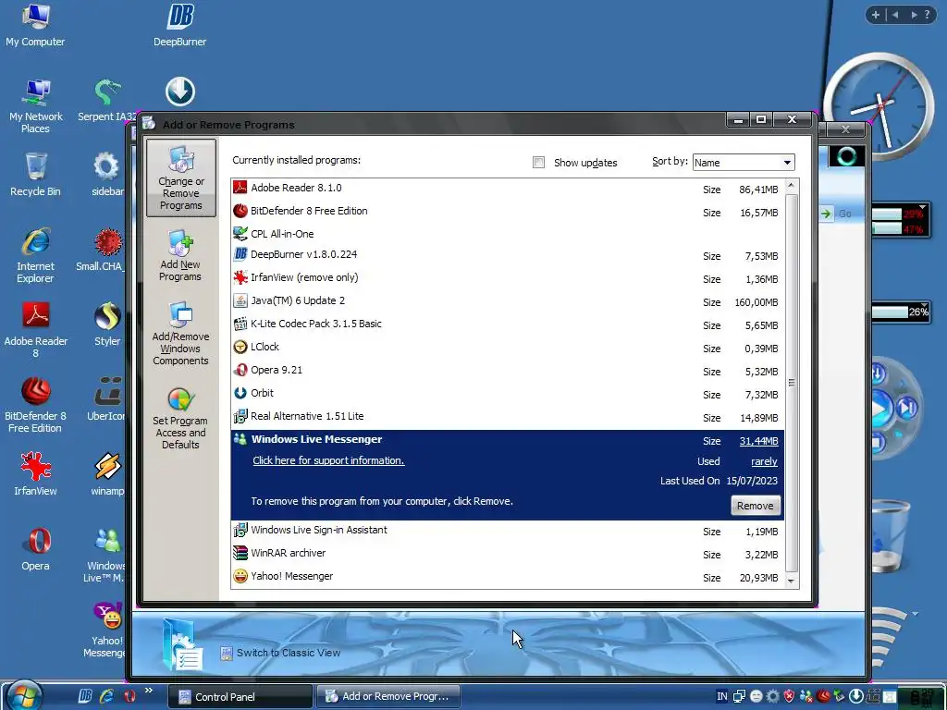
Task: Select the WinRAR archiver entry
Action: tap(508, 554)
